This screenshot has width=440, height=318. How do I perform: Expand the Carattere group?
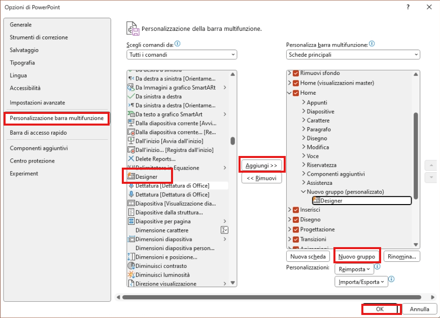(x=303, y=120)
